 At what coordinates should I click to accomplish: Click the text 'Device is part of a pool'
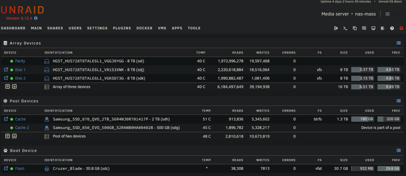pos(381,128)
